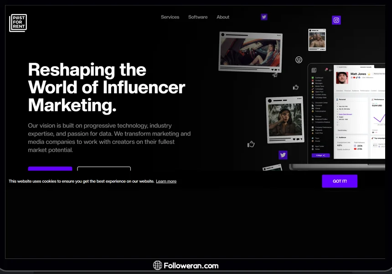
Task: Click the globe icon beside Followeran.com
Action: tap(158, 265)
